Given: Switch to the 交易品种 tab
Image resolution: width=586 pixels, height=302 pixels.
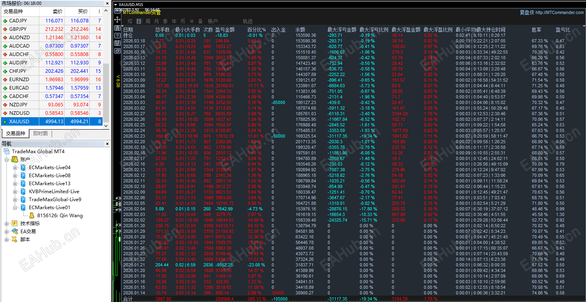Looking at the screenshot, I should click(x=16, y=134).
